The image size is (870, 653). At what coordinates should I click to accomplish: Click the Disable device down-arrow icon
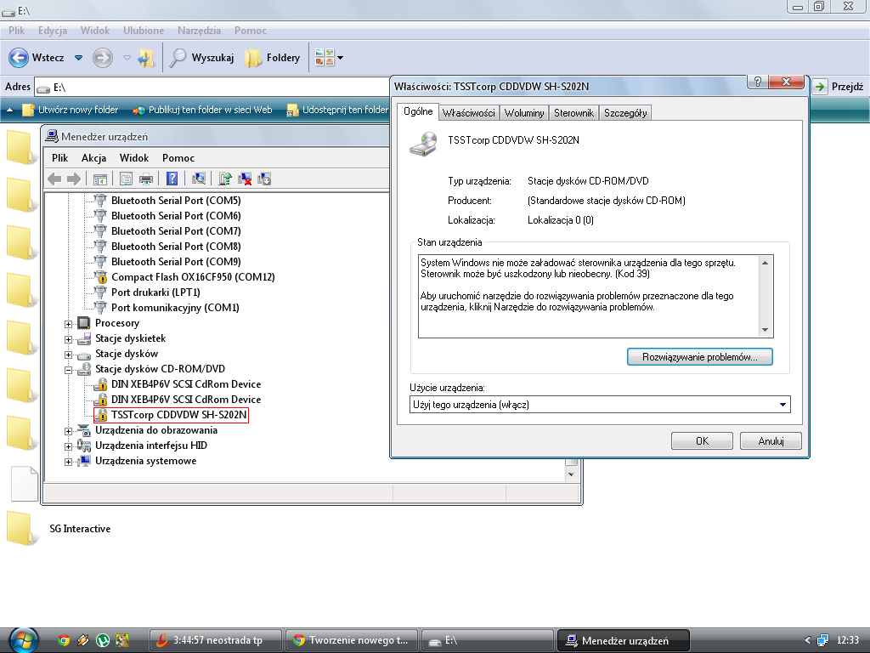(x=264, y=179)
